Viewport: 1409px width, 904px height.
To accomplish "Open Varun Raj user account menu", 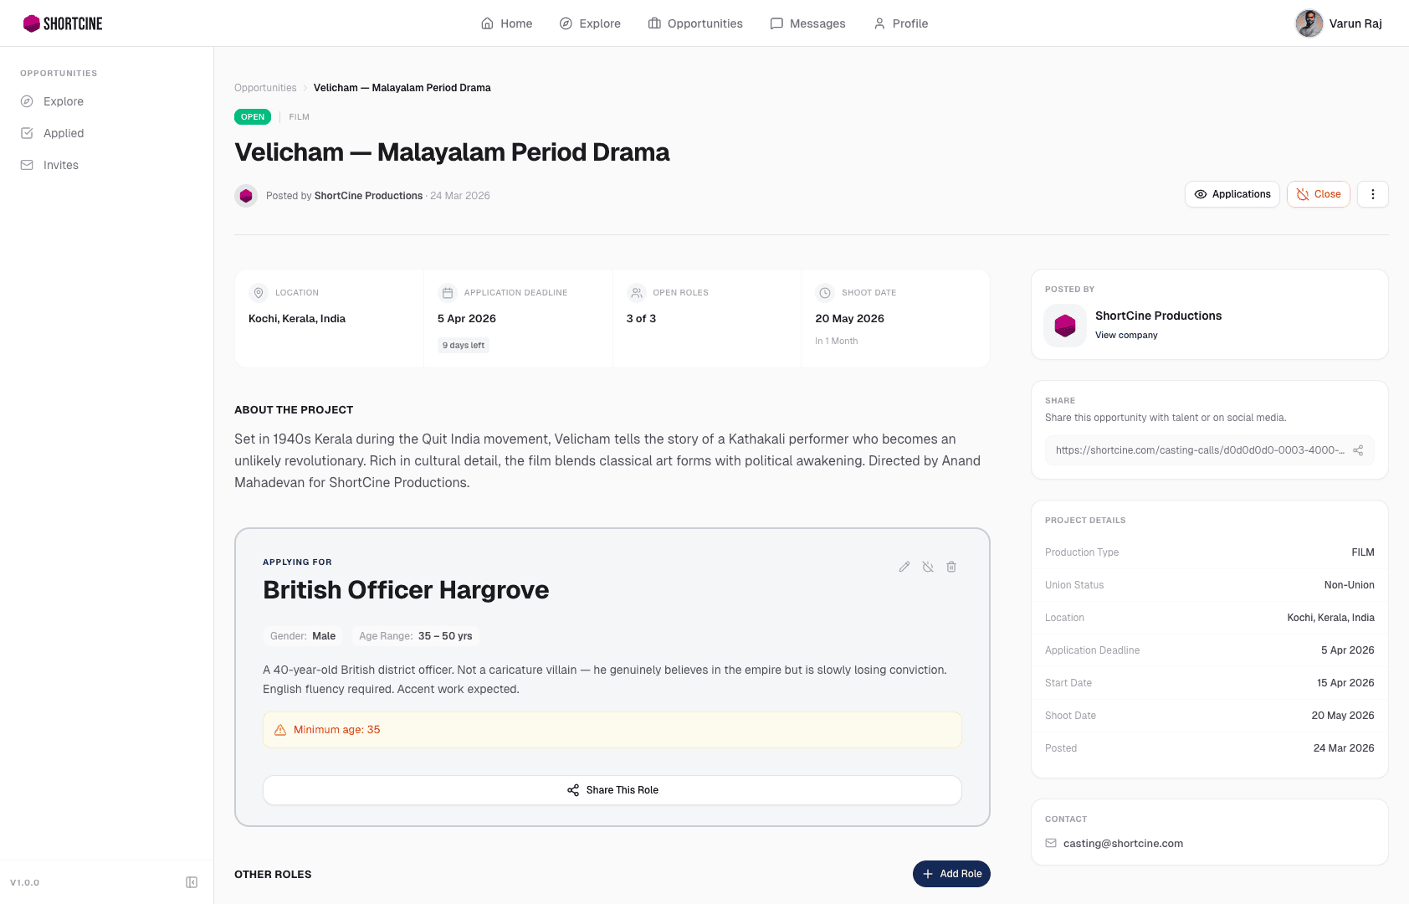I will click(1339, 23).
